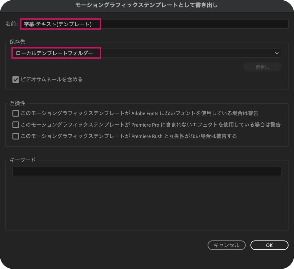The image size is (294, 269).
Task: Click the Premiere Rush warning label text
Action: [x=129, y=136]
